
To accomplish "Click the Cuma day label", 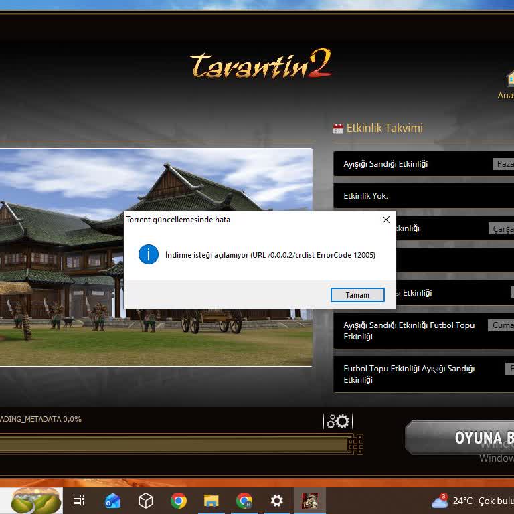I will pyautogui.click(x=501, y=325).
